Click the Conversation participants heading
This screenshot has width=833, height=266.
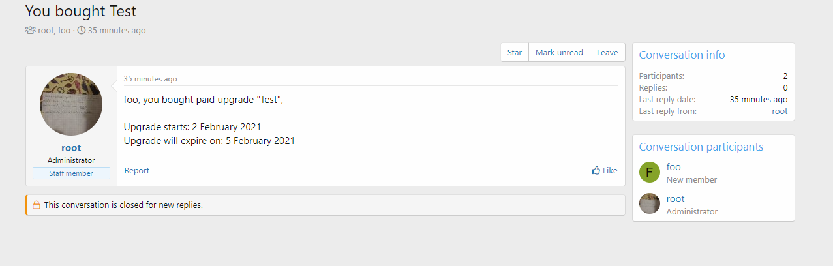[701, 147]
